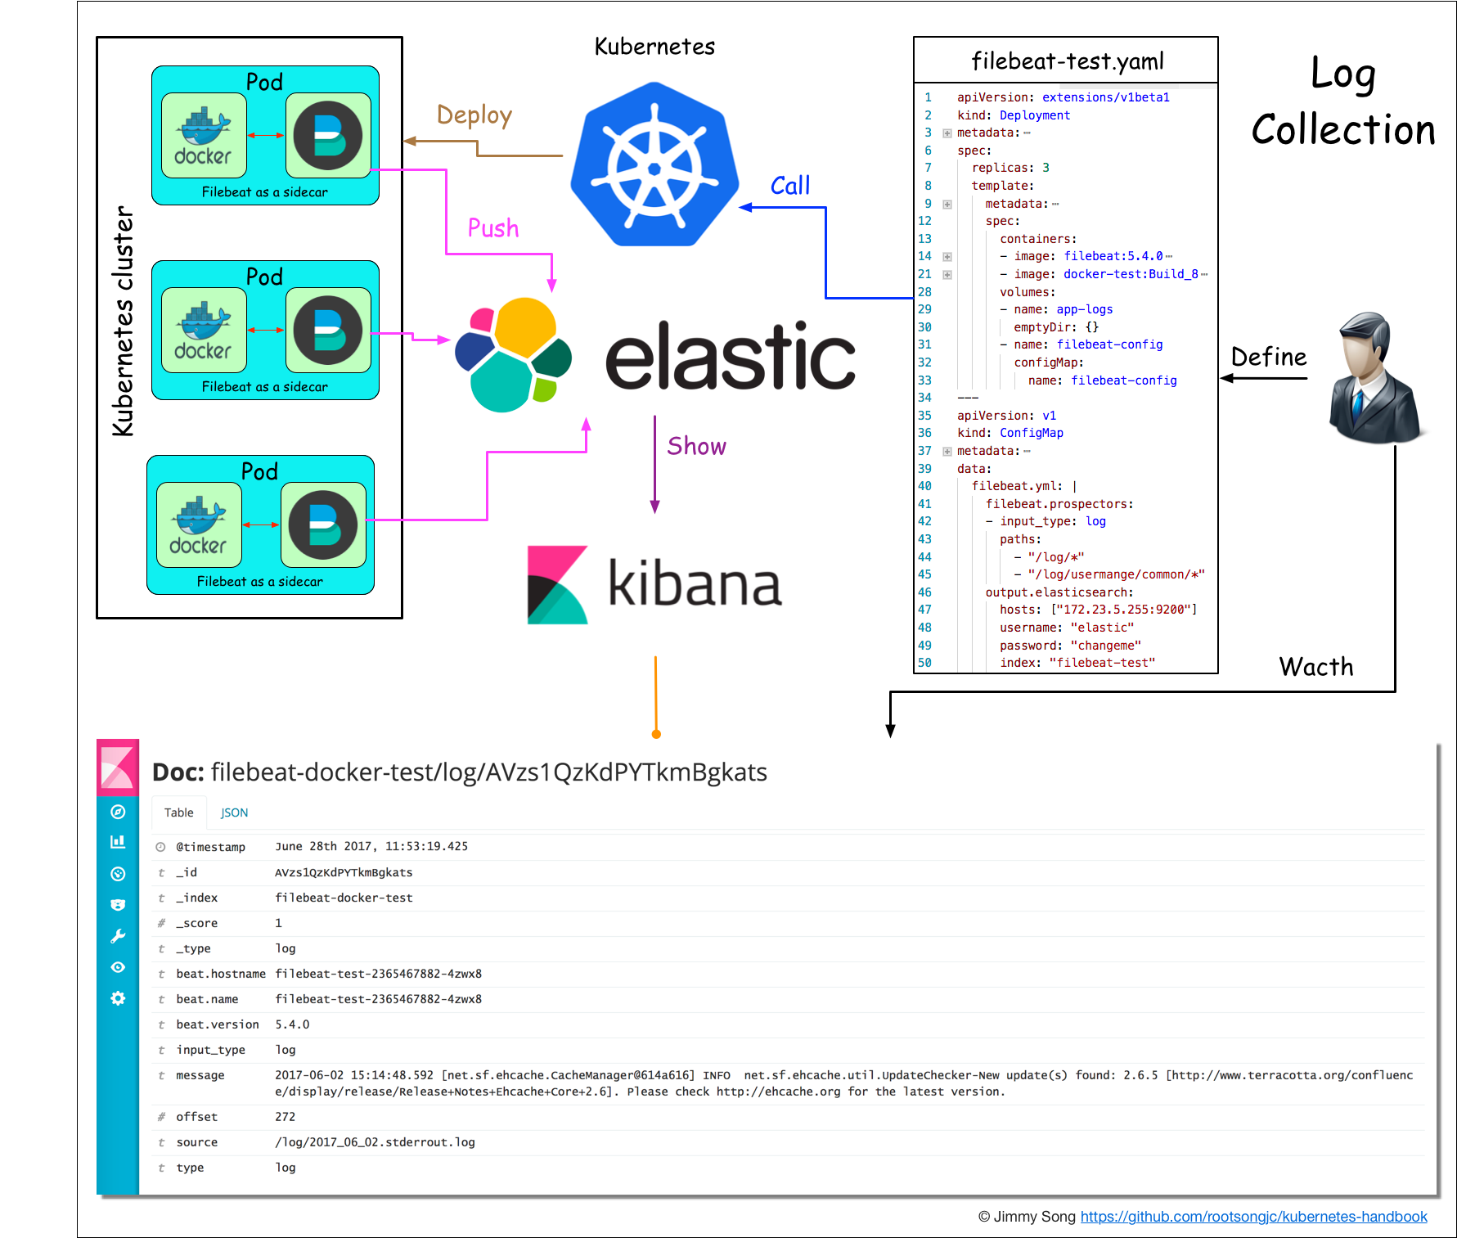This screenshot has height=1238, width=1457.
Task: Expand the collapsed metadata on line 3
Action: pyautogui.click(x=947, y=133)
